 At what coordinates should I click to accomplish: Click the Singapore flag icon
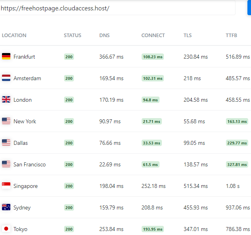pyautogui.click(x=6, y=186)
